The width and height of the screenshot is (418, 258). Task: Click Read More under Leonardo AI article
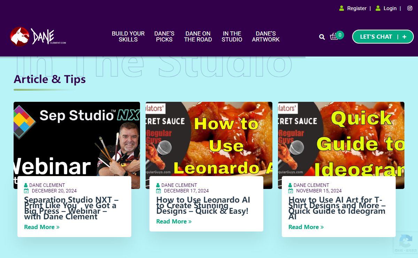(x=174, y=221)
